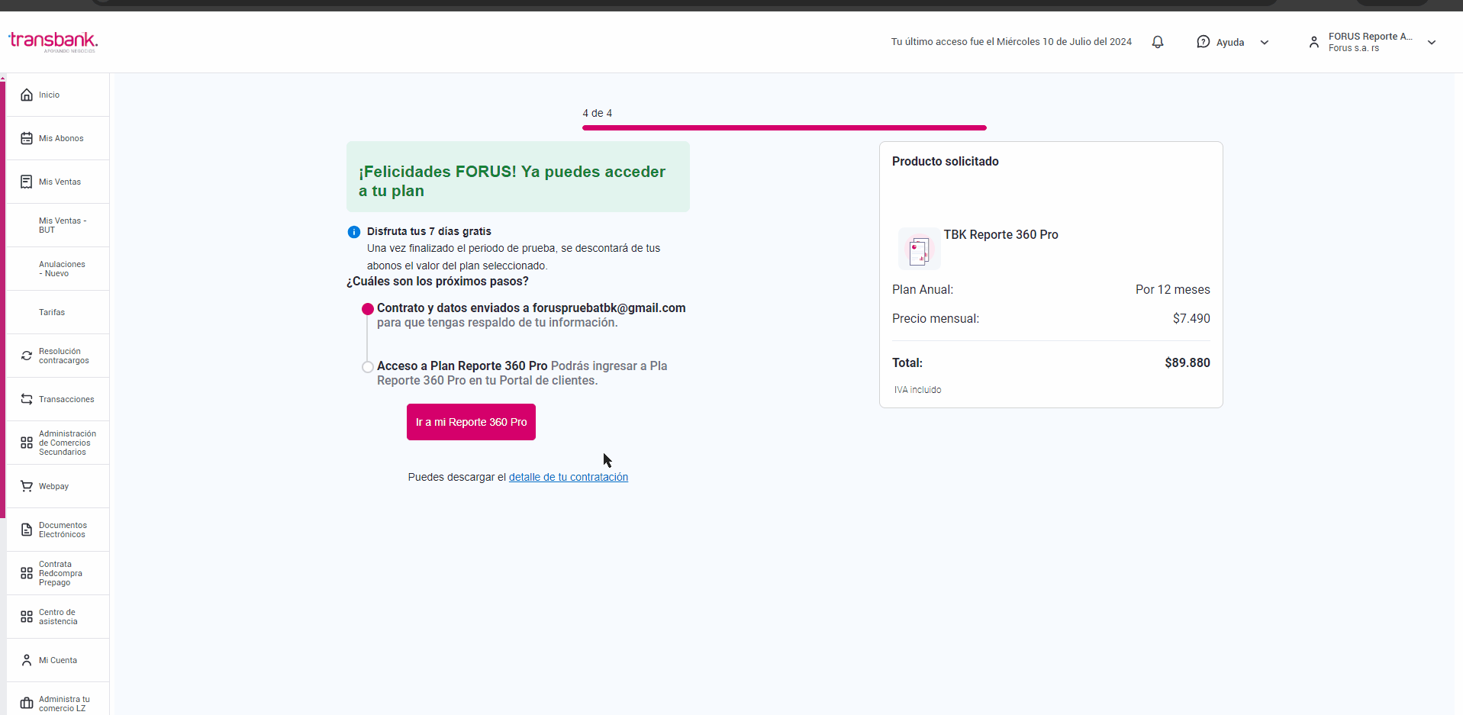Go to Inicio section
Image resolution: width=1463 pixels, height=715 pixels.
pyautogui.click(x=58, y=95)
